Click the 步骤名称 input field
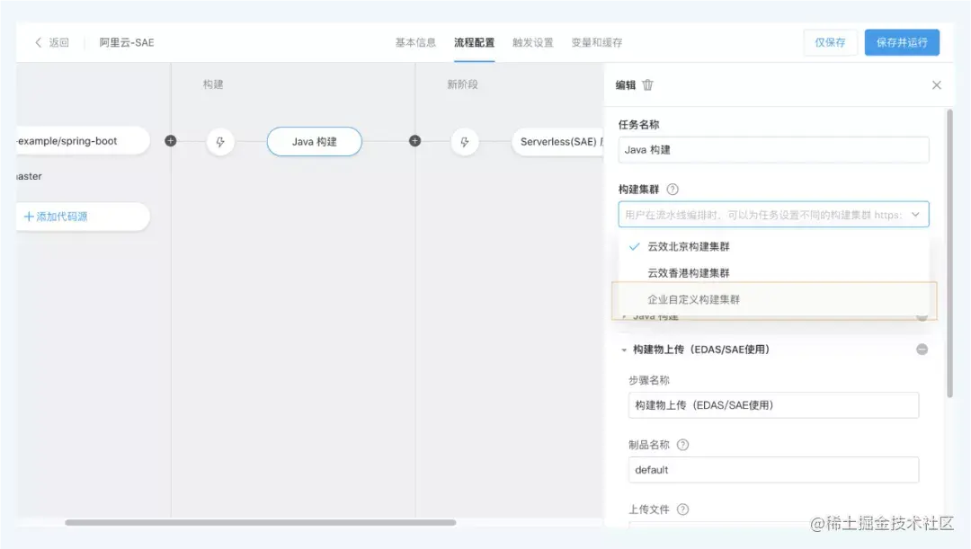This screenshot has height=549, width=971. [x=773, y=405]
